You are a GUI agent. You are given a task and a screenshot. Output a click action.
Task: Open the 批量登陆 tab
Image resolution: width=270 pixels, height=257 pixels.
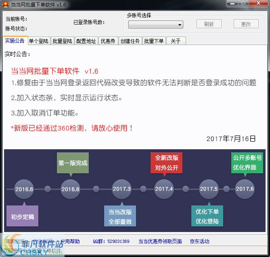click(62, 41)
